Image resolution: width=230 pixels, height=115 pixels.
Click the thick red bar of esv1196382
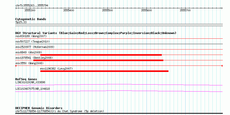coord(104,71)
